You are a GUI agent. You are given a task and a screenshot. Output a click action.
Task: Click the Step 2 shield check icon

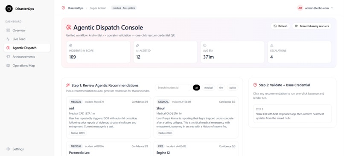pos(255,85)
